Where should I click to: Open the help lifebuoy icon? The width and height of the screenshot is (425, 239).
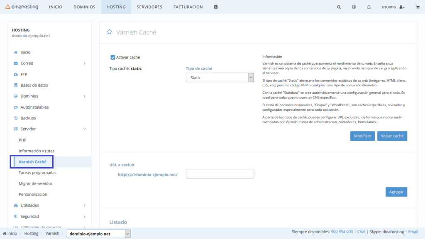point(354,7)
